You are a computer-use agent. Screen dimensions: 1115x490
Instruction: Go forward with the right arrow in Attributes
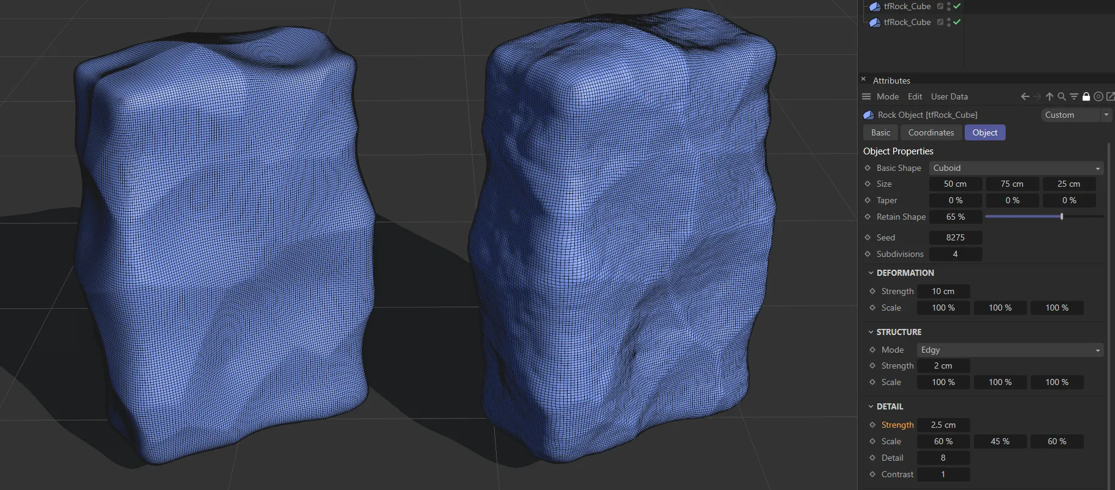pyautogui.click(x=1037, y=96)
